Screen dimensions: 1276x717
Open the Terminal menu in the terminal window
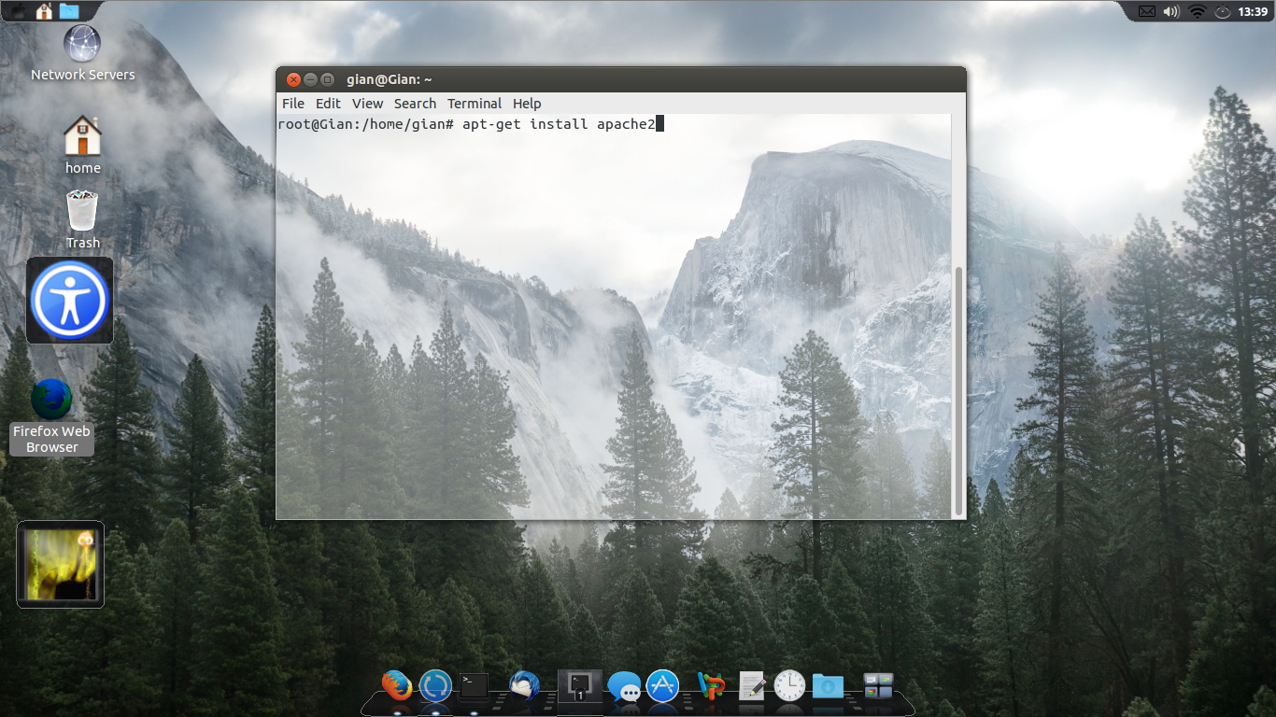click(x=475, y=104)
